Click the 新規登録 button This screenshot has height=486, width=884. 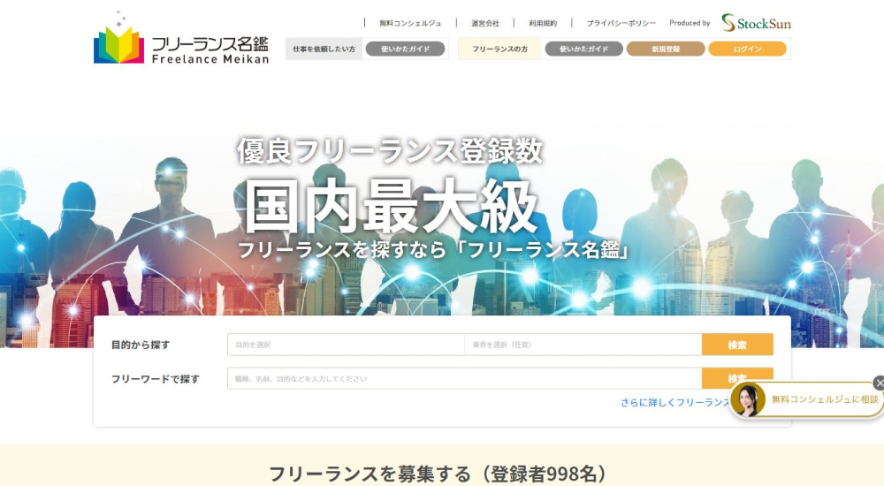666,49
